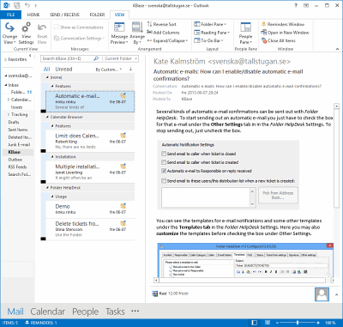Screen dimensions: 343x327
Task: Collapse the folder pane arrow
Action: 30,56
